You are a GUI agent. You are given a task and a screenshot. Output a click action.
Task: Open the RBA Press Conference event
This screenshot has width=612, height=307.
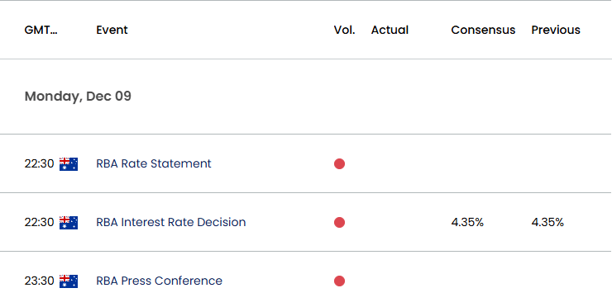point(160,281)
